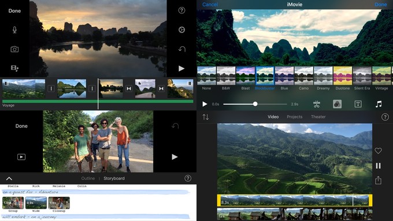
Task: Apply the None filter
Action: click(x=206, y=76)
